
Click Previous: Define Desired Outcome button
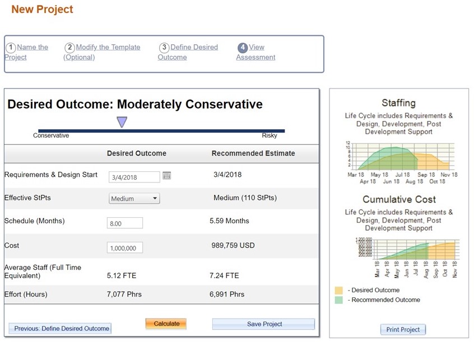[x=60, y=329]
